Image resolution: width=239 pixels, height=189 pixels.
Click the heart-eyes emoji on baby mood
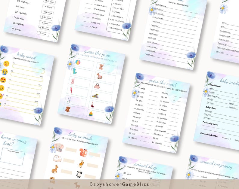(3, 80)
